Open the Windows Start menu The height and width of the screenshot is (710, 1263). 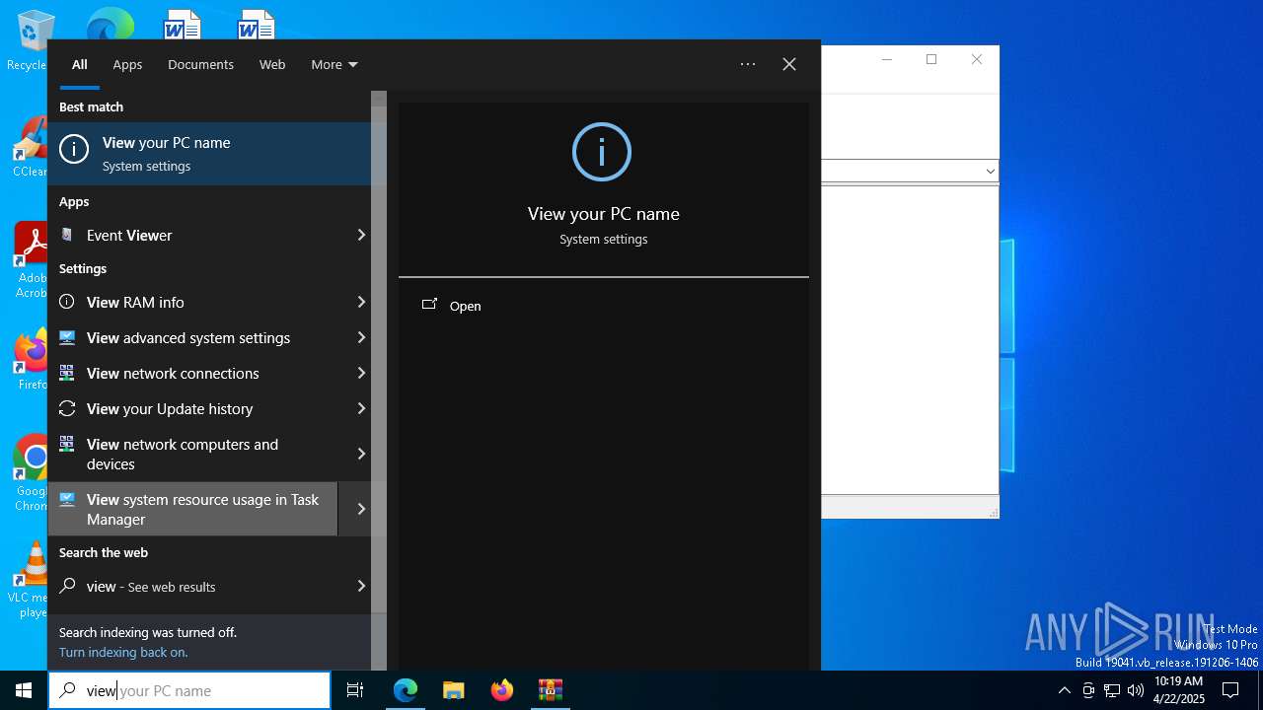point(24,690)
